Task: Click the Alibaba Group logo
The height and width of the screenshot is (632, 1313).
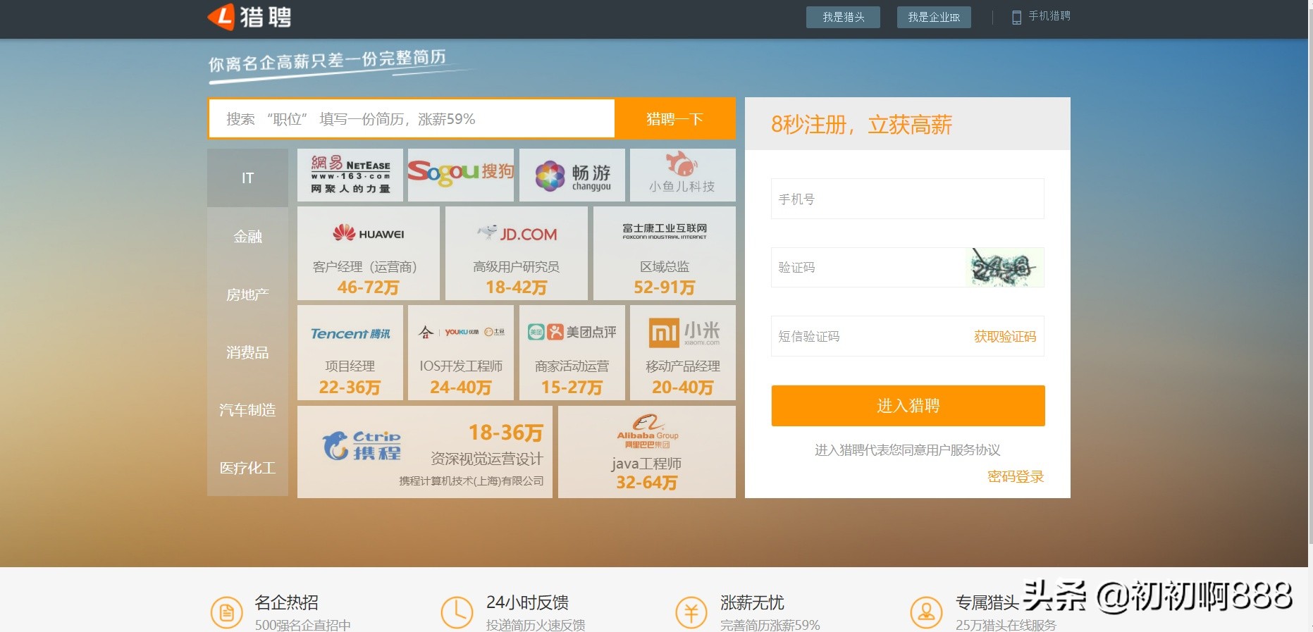Action: 648,431
